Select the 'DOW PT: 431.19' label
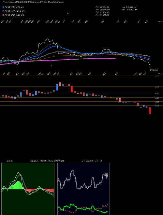 [14, 15]
